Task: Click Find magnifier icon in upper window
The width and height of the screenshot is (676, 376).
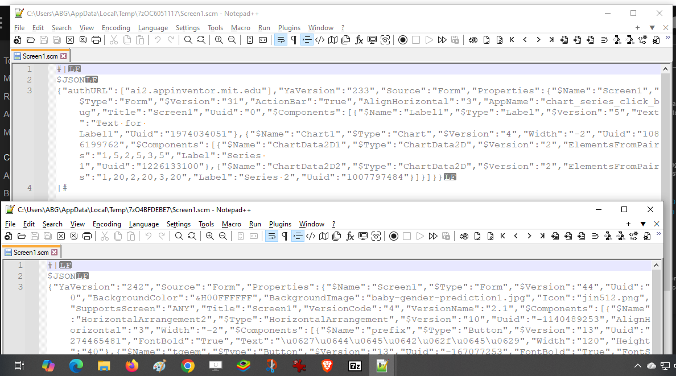Action: [x=188, y=40]
